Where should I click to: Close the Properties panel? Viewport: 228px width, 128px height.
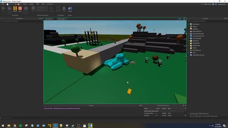click(x=42, y=18)
